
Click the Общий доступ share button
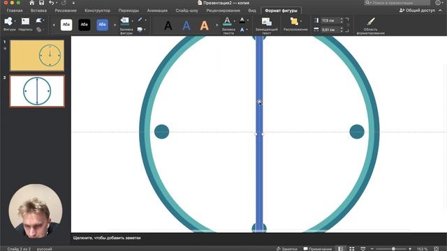(417, 10)
